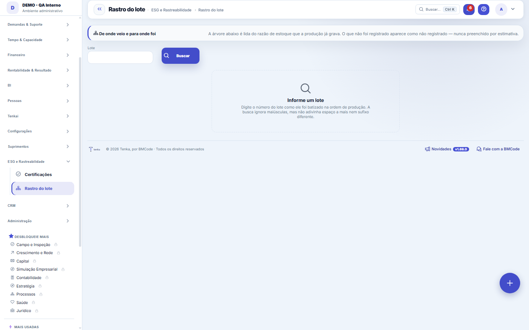This screenshot has width=529, height=330.
Task: Click the star icon beside Desbloqueie Mais
Action: [11, 236]
